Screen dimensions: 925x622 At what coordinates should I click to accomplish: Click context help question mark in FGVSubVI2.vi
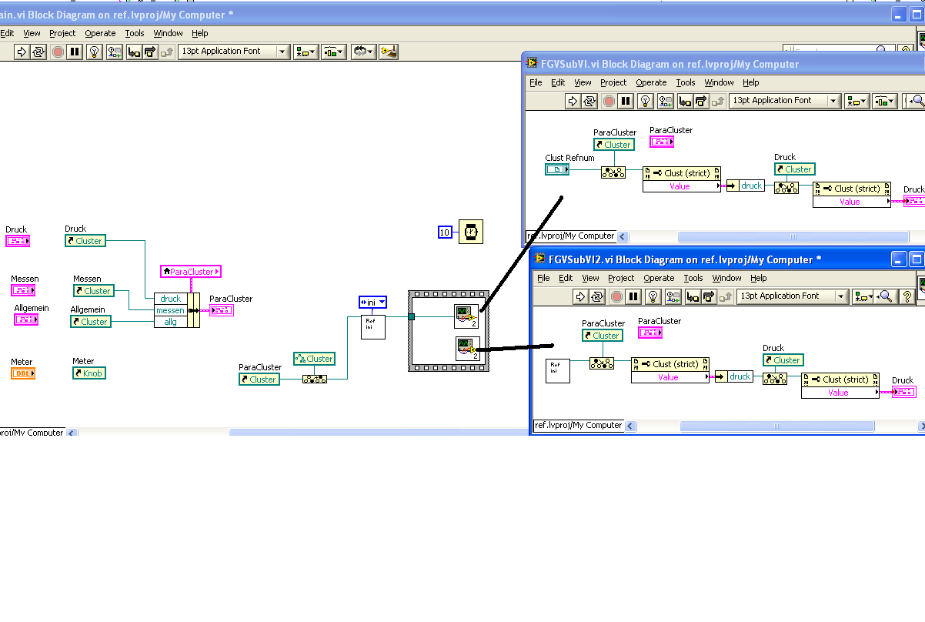907,296
